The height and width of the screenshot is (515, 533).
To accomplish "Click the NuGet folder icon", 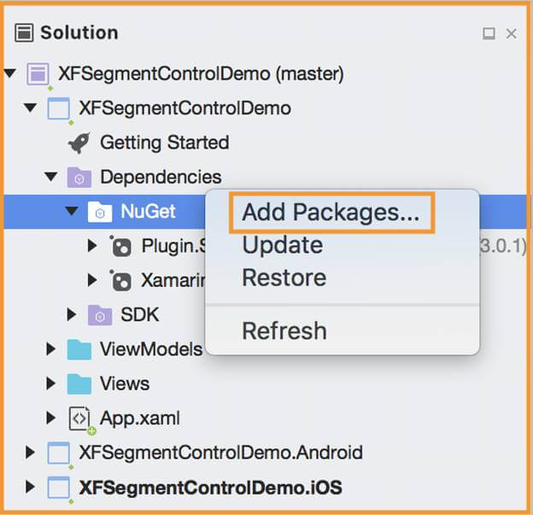I will tap(100, 212).
